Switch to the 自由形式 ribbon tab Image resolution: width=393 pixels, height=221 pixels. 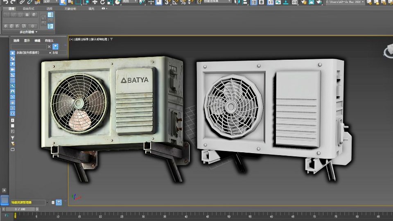(28, 9)
